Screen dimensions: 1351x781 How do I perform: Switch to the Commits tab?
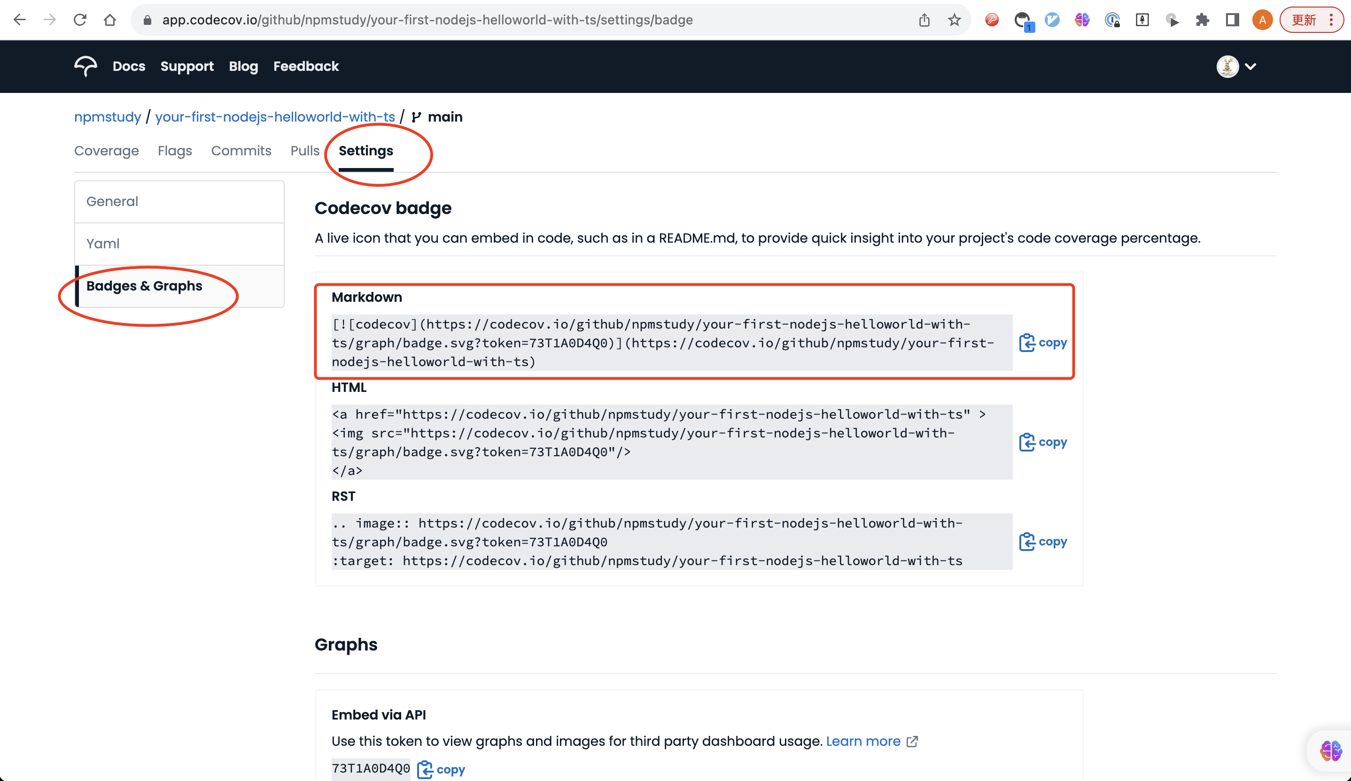[x=241, y=151]
